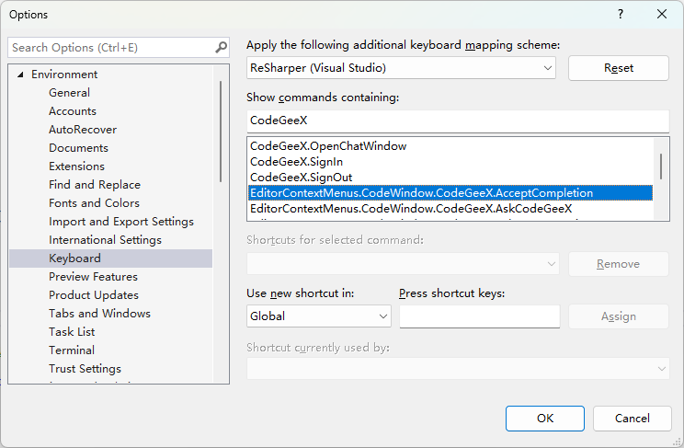Open the 'Use new shortcut in' dropdown

coord(383,316)
